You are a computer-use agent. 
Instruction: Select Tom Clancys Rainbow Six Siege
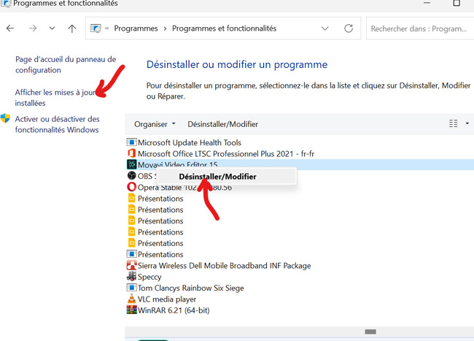pyautogui.click(x=191, y=288)
